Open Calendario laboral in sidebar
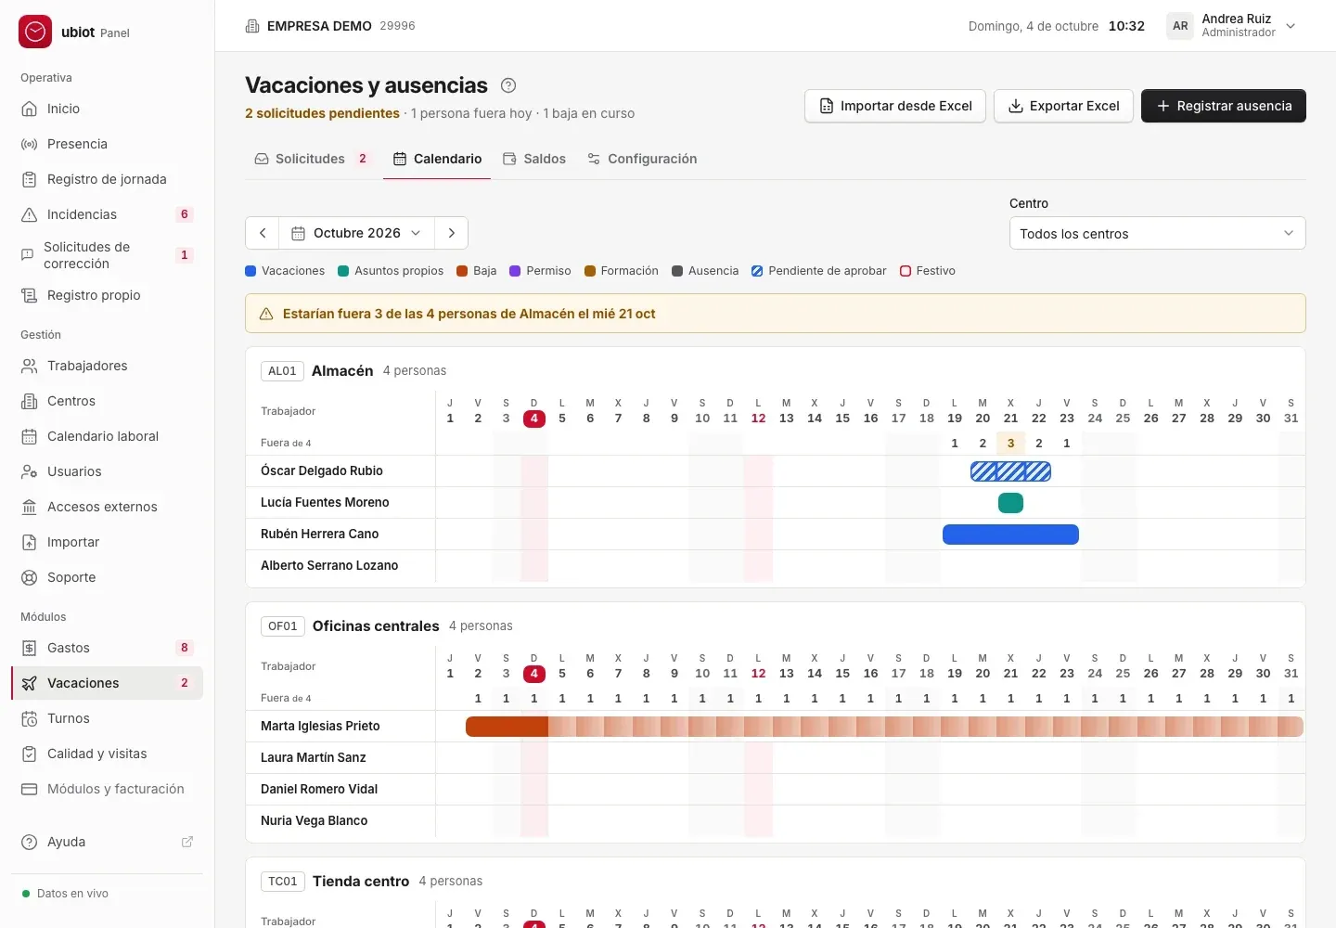 (107, 436)
